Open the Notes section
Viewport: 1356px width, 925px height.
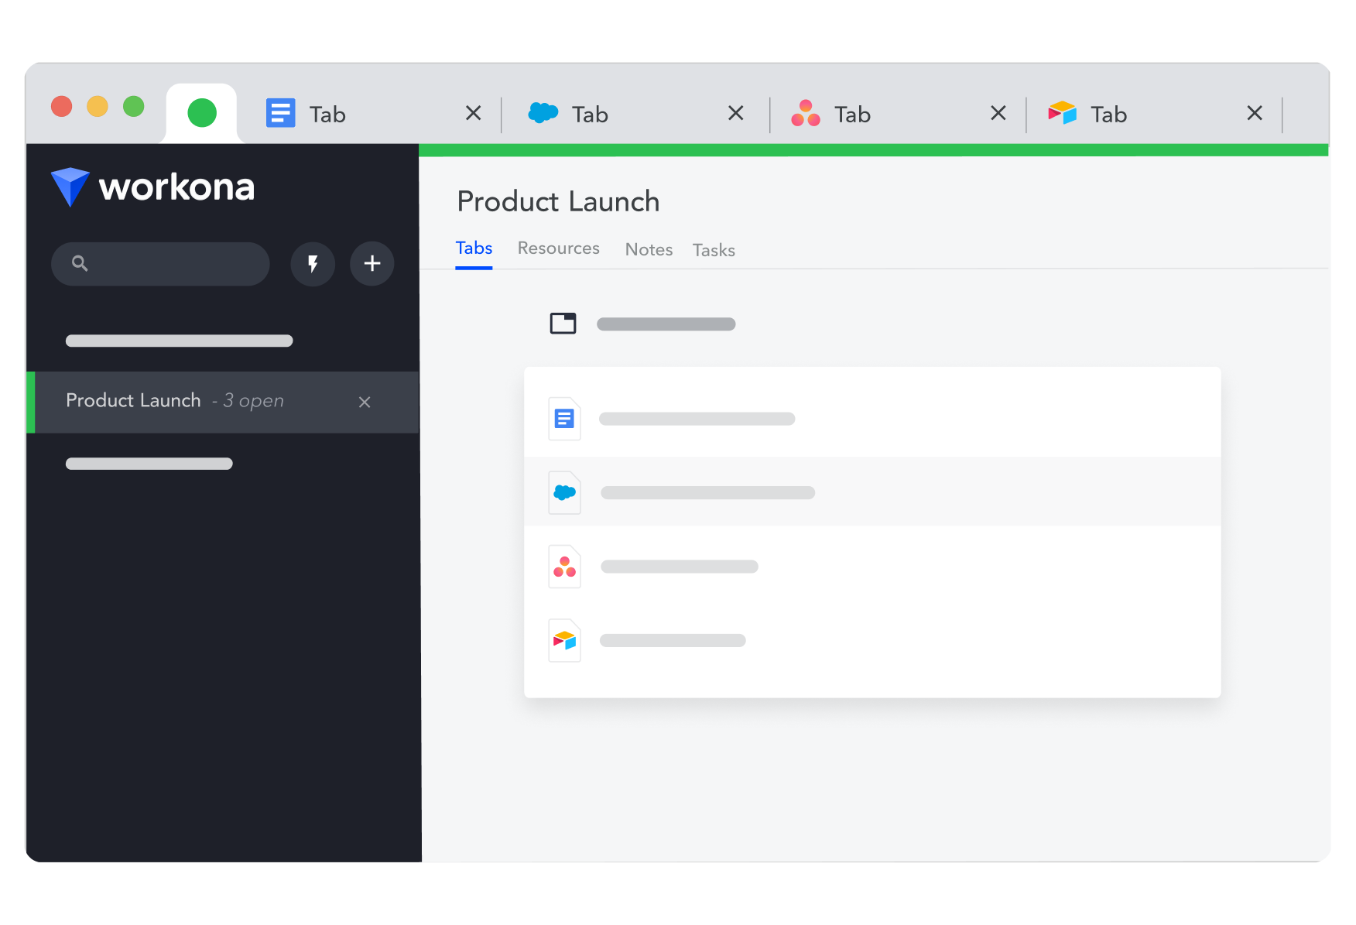[649, 250]
